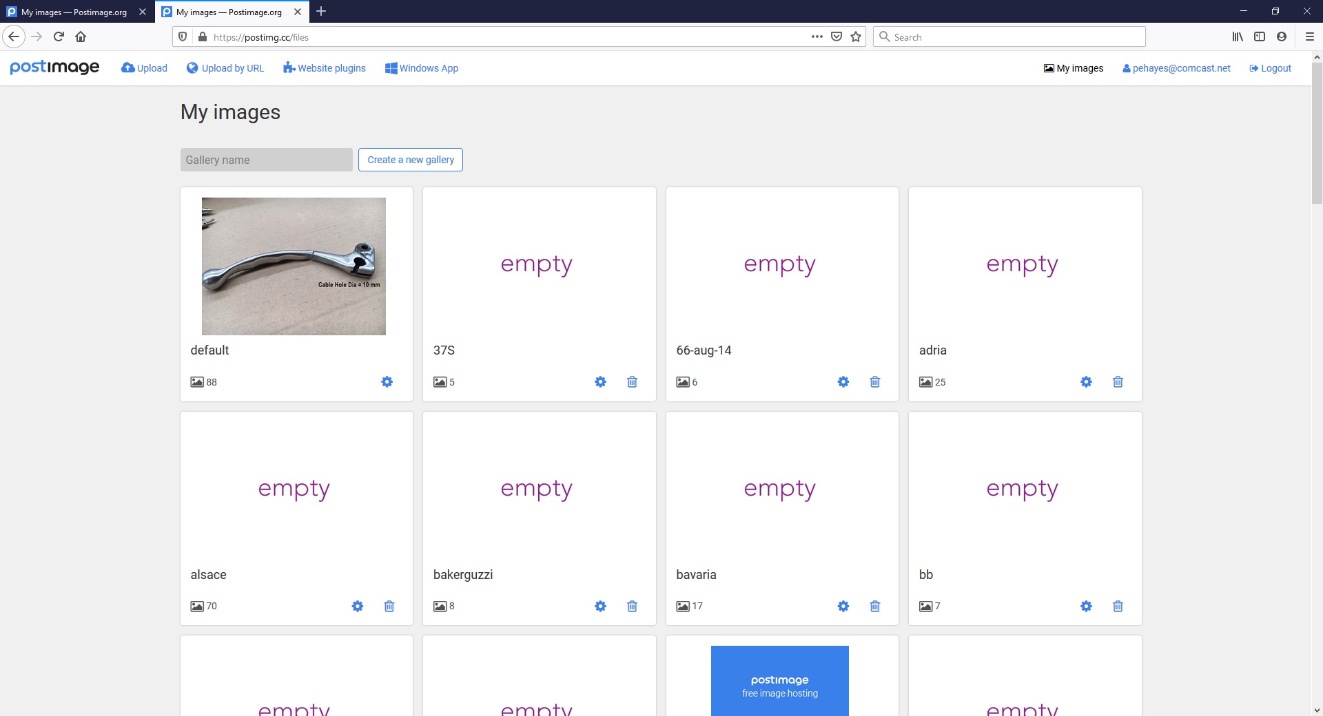
Task: Click the scrollbar down arrow
Action: 1317,710
